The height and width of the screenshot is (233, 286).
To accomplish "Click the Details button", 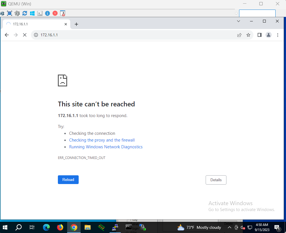I will tap(216, 180).
